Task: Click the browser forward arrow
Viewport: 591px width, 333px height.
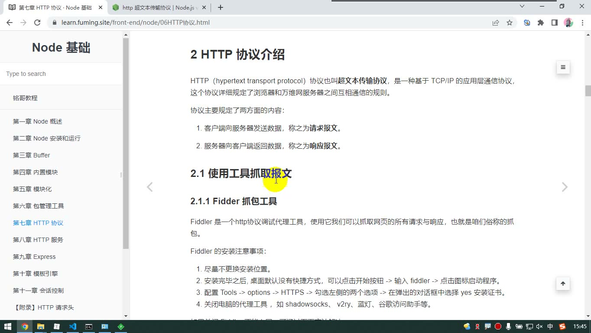Action: [23, 23]
